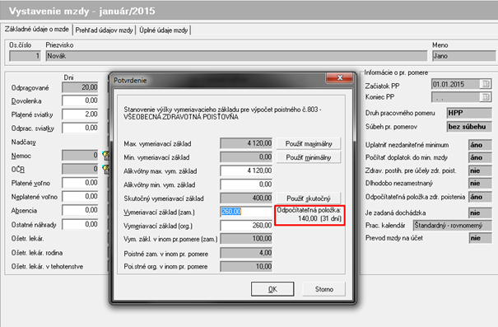Viewport: 498px width, 327px height.
Task: Click the icon beside the OČR field
Action: [x=105, y=169]
